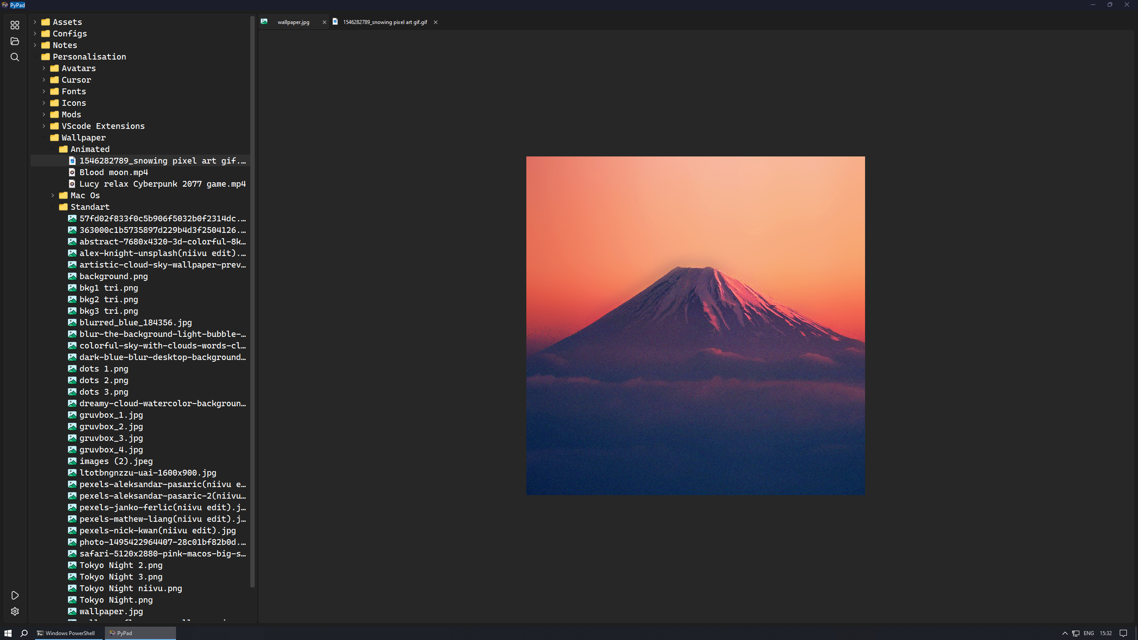Expand the Assets folder
The image size is (1138, 640).
pyautogui.click(x=35, y=22)
